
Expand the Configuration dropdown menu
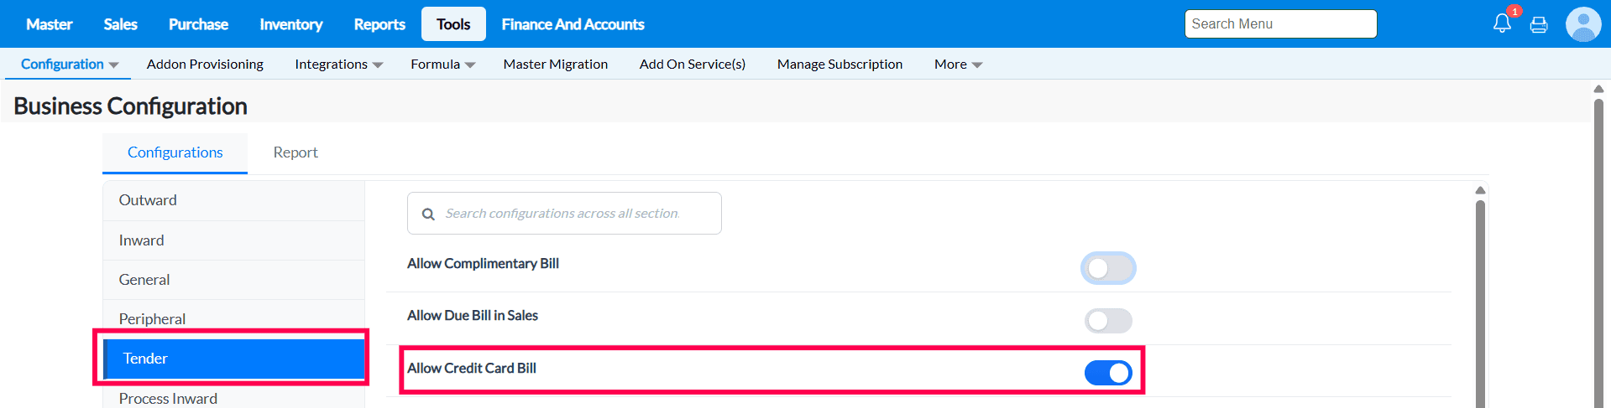click(70, 65)
